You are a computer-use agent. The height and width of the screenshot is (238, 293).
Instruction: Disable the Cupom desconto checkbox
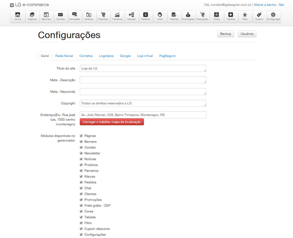pos(81,229)
